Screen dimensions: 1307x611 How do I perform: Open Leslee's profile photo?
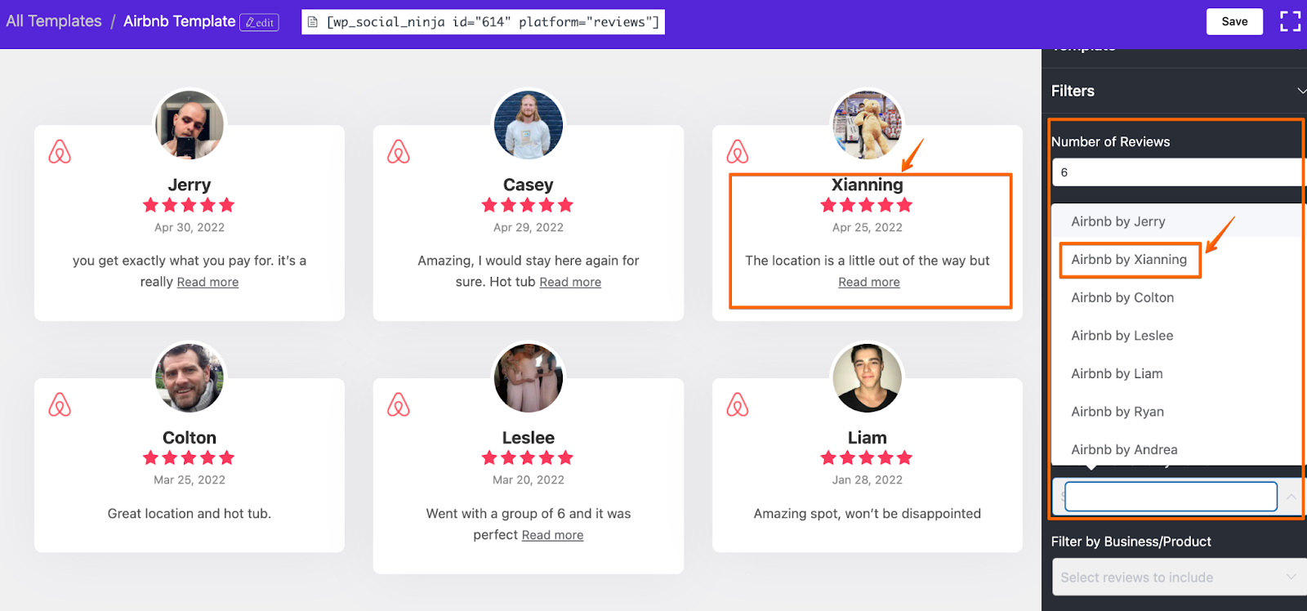click(x=529, y=377)
